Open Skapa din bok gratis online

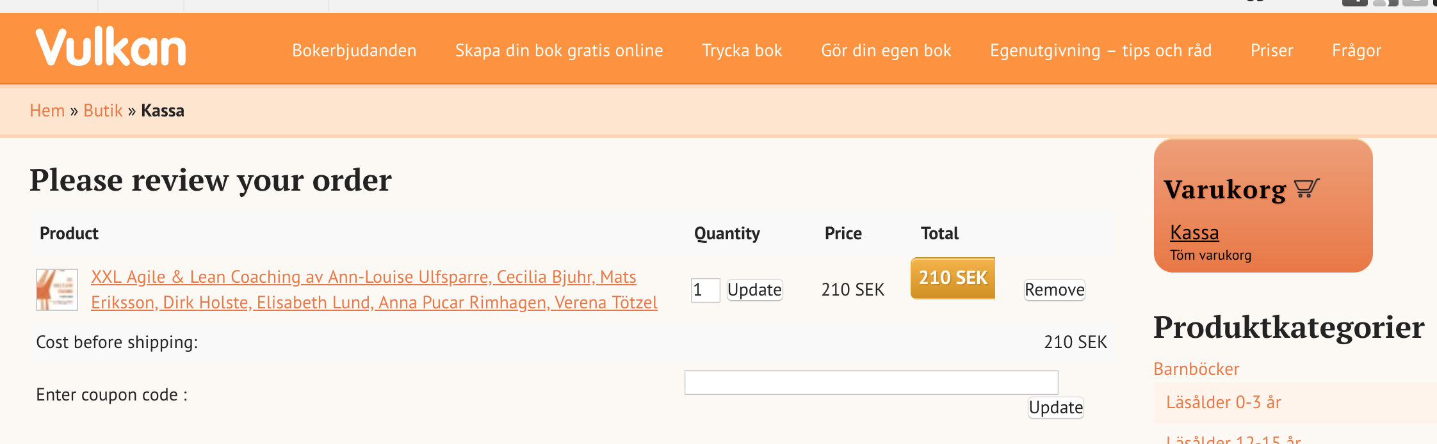click(x=559, y=51)
